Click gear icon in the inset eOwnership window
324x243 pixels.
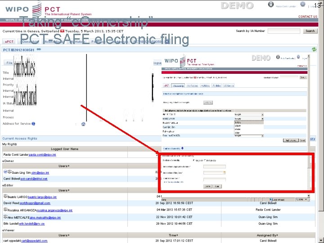click(298, 57)
